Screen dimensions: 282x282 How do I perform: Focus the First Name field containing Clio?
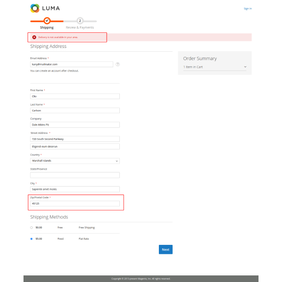75,96
